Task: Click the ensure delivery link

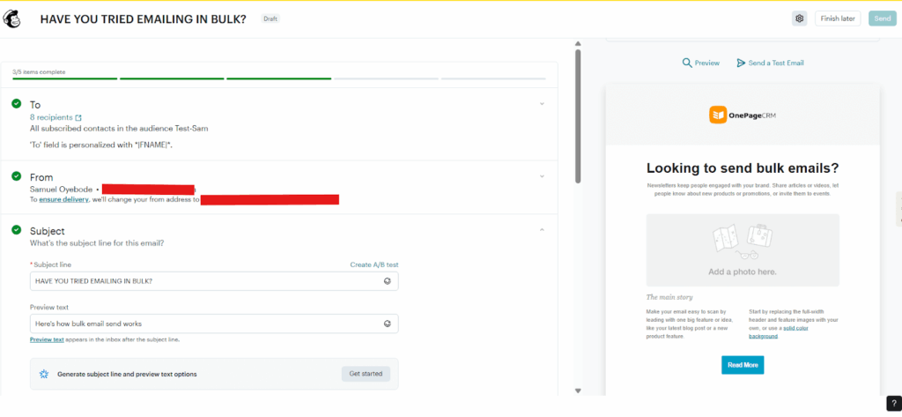Action: click(63, 199)
